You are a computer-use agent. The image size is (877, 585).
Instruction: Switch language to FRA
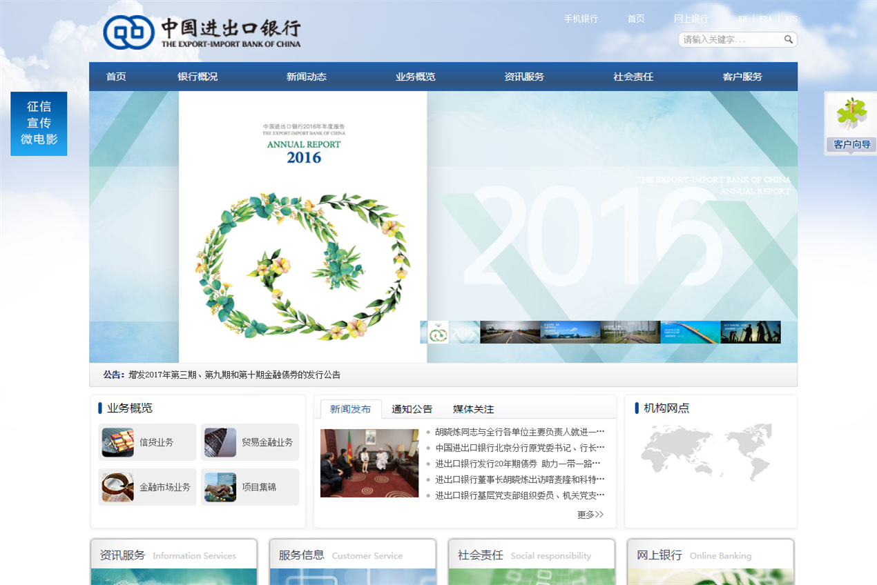766,19
